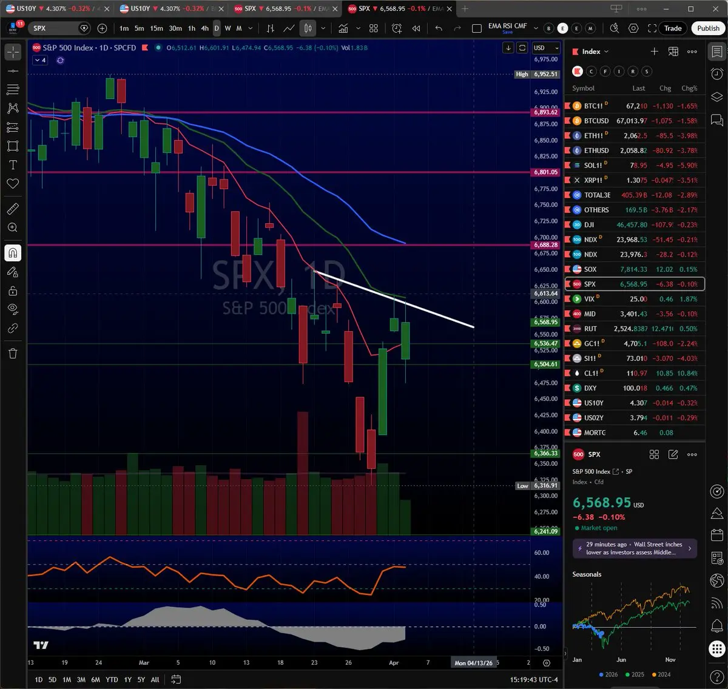Select the R watchlist filter circle
The height and width of the screenshot is (689, 728).
pyautogui.click(x=633, y=72)
